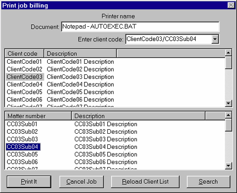Click CC03Sub02 Description text
This screenshot has height=193, width=237.
pyautogui.click(x=106, y=132)
